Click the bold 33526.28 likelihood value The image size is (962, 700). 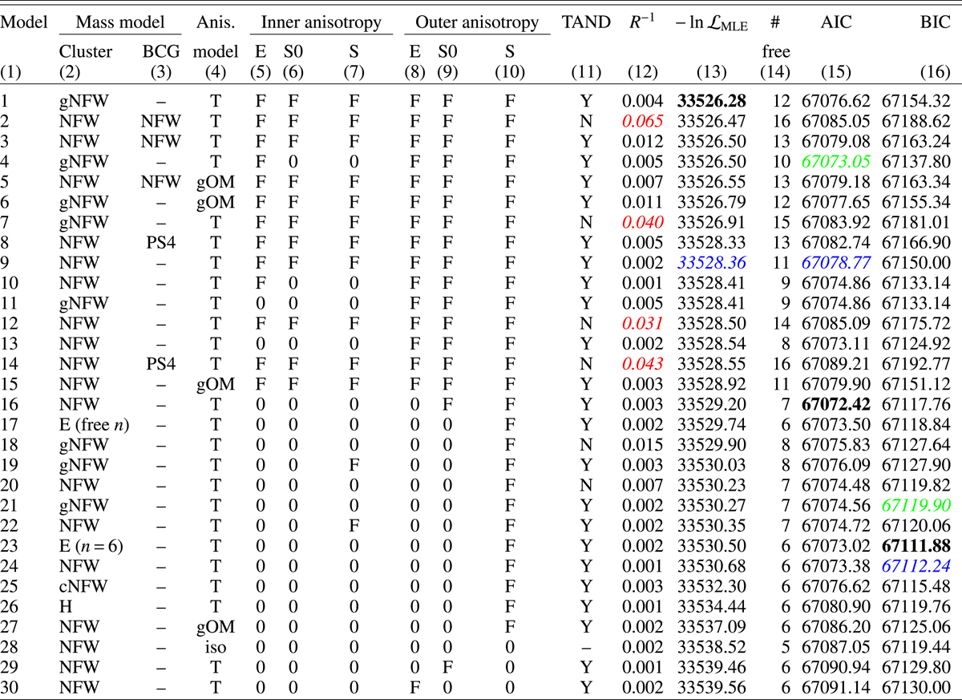712,102
